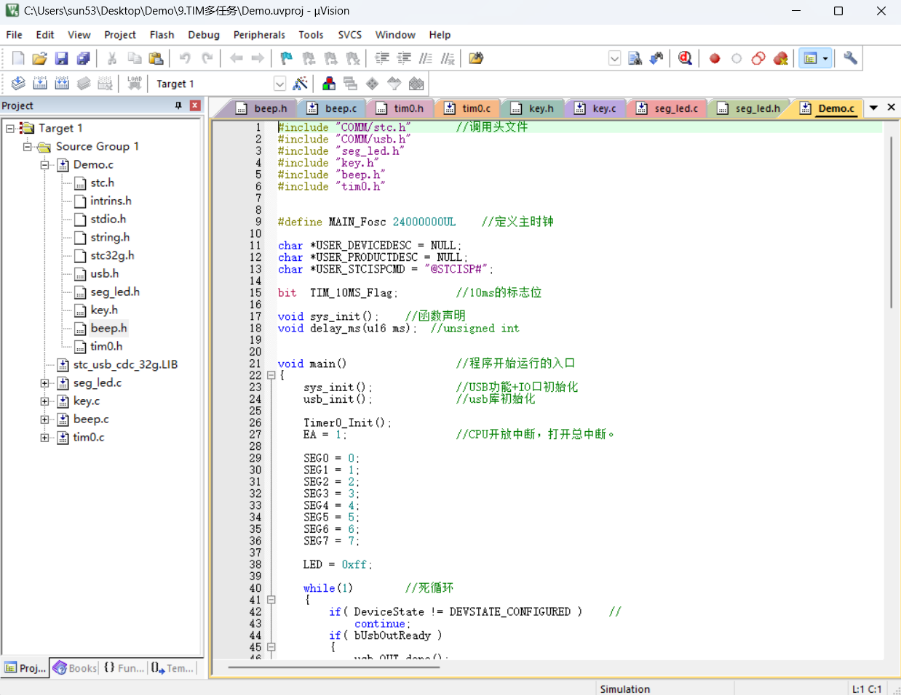Translate the current file with the translate icon
Viewport: 901px width, 695px height.
tap(18, 84)
